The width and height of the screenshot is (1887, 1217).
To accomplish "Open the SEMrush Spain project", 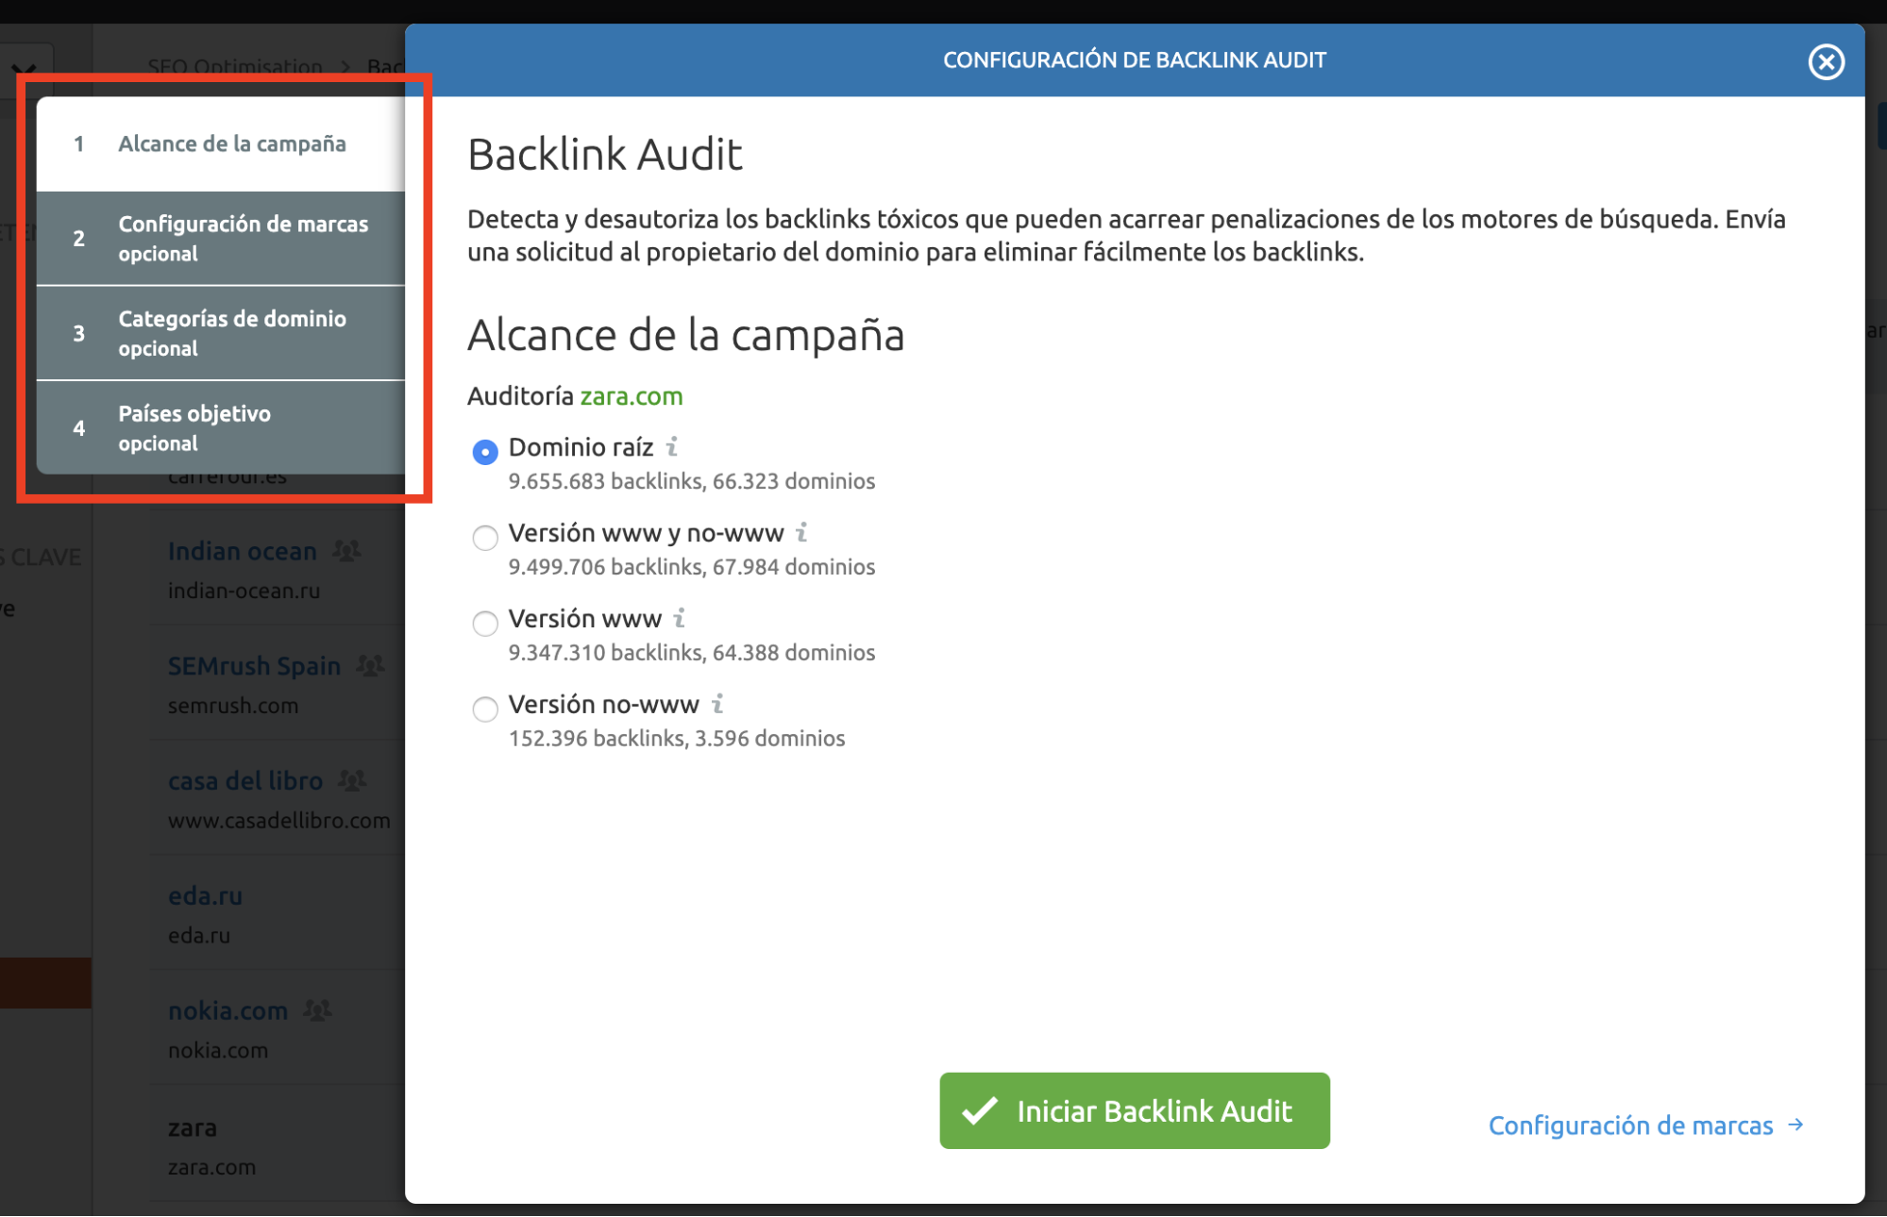I will (x=254, y=666).
